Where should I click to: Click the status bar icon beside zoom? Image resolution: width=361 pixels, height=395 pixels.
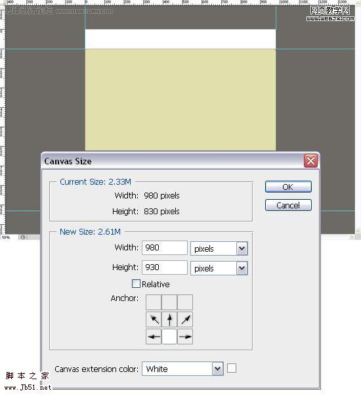(x=23, y=237)
